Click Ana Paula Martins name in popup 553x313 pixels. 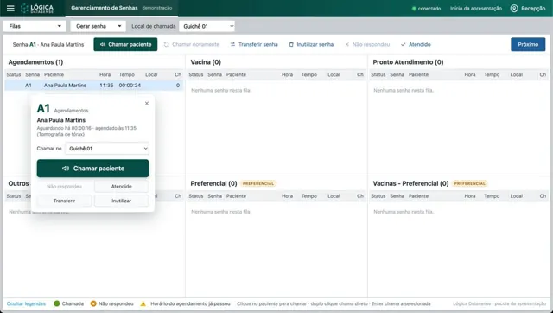61,120
